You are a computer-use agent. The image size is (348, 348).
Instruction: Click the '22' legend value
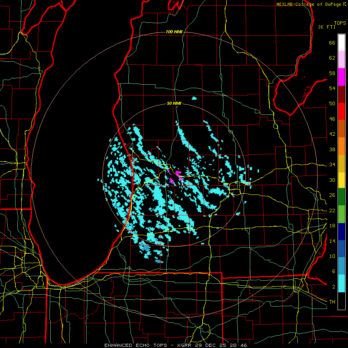[x=332, y=211]
